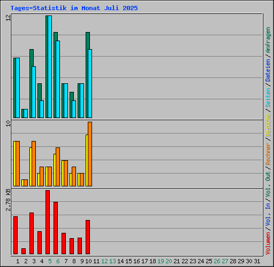This screenshot has height=267, width=274.
Task: Select the 'Volumen' legend label
Action: coord(268,244)
